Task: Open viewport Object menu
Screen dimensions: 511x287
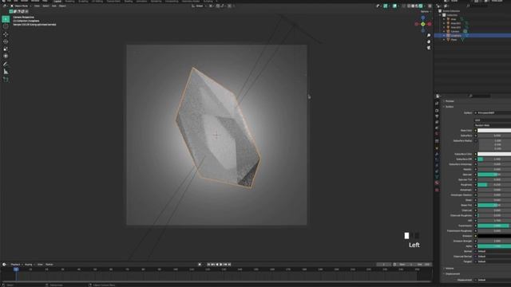Action: coord(62,6)
